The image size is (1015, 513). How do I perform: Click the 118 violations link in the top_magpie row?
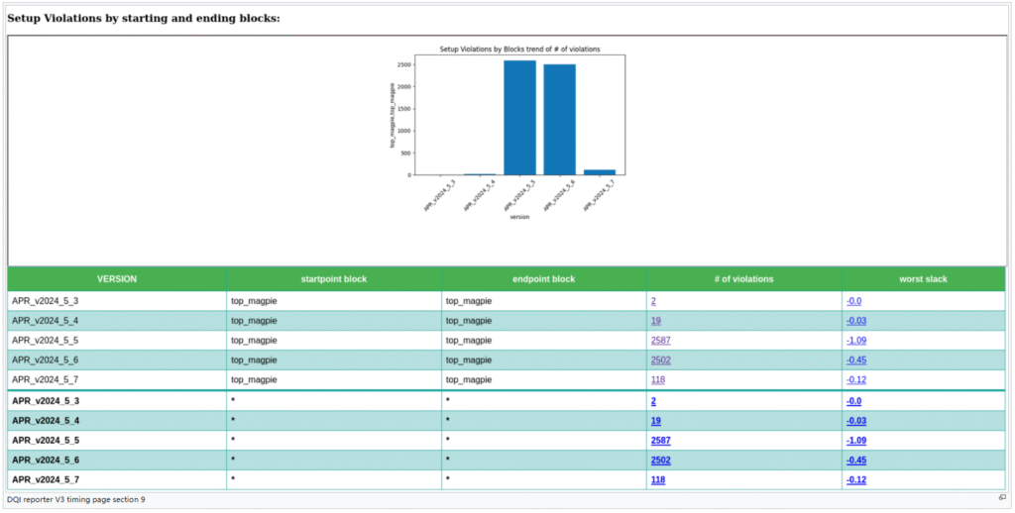point(657,379)
